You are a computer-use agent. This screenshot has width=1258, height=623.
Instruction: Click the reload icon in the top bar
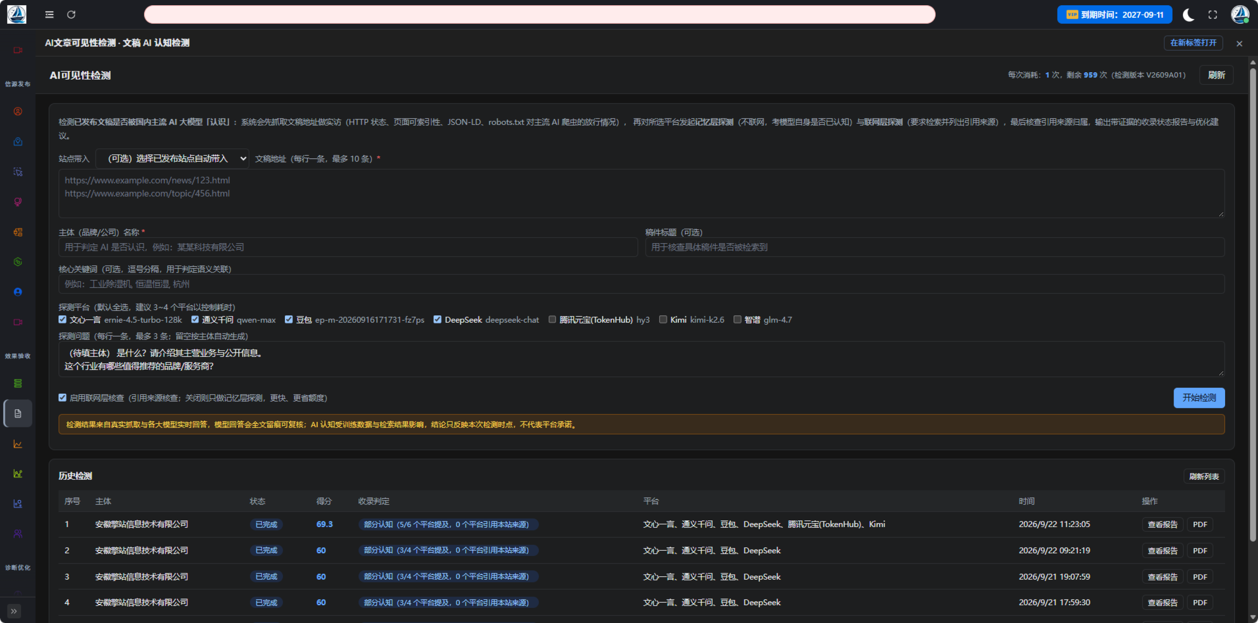[x=71, y=15]
